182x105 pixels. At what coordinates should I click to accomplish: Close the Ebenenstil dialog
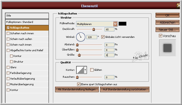point(178,6)
